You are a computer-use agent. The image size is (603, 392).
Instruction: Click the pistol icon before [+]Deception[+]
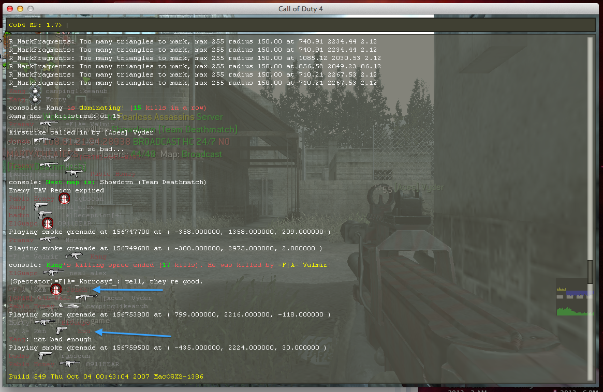(45, 215)
